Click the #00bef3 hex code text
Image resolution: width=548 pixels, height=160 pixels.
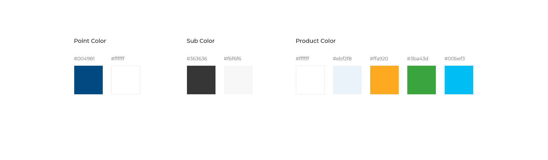tap(455, 59)
